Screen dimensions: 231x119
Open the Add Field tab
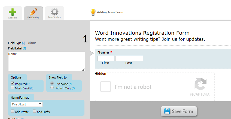click(x=13, y=13)
